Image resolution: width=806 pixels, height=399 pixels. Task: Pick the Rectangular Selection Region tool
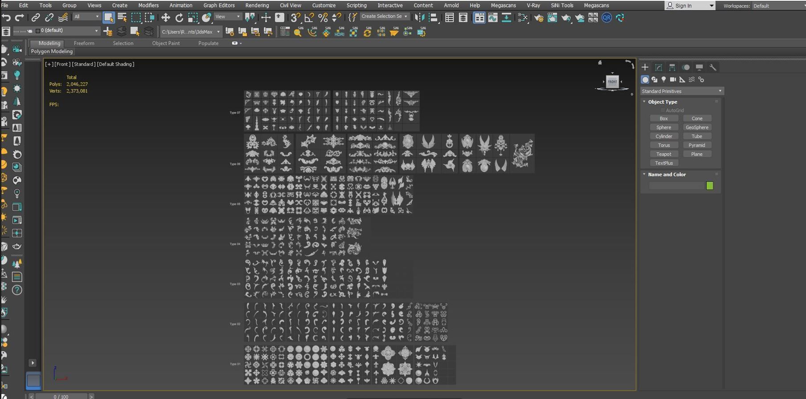coord(136,17)
